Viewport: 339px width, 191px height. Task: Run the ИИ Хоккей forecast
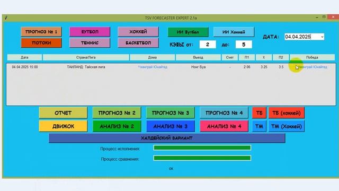pyautogui.click(x=234, y=32)
